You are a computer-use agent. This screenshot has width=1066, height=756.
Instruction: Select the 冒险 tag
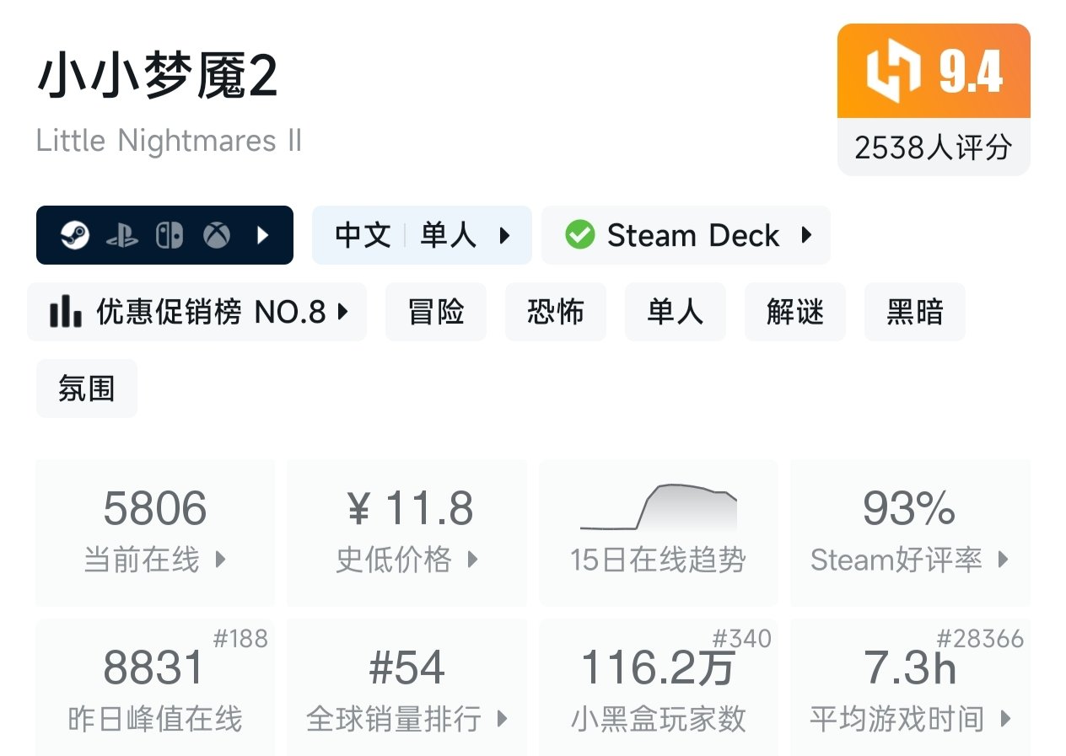[436, 313]
